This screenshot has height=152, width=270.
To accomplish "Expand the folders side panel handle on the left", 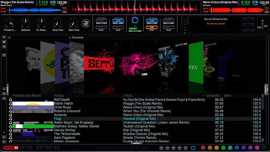I will [7, 89].
